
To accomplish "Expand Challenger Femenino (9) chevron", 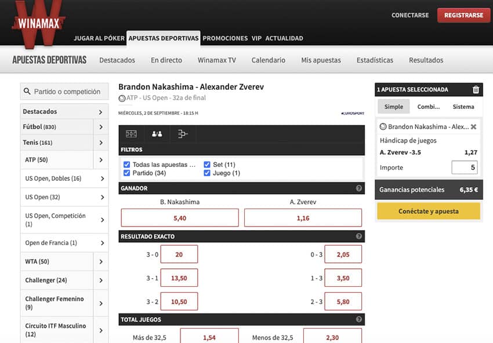I will (x=101, y=303).
